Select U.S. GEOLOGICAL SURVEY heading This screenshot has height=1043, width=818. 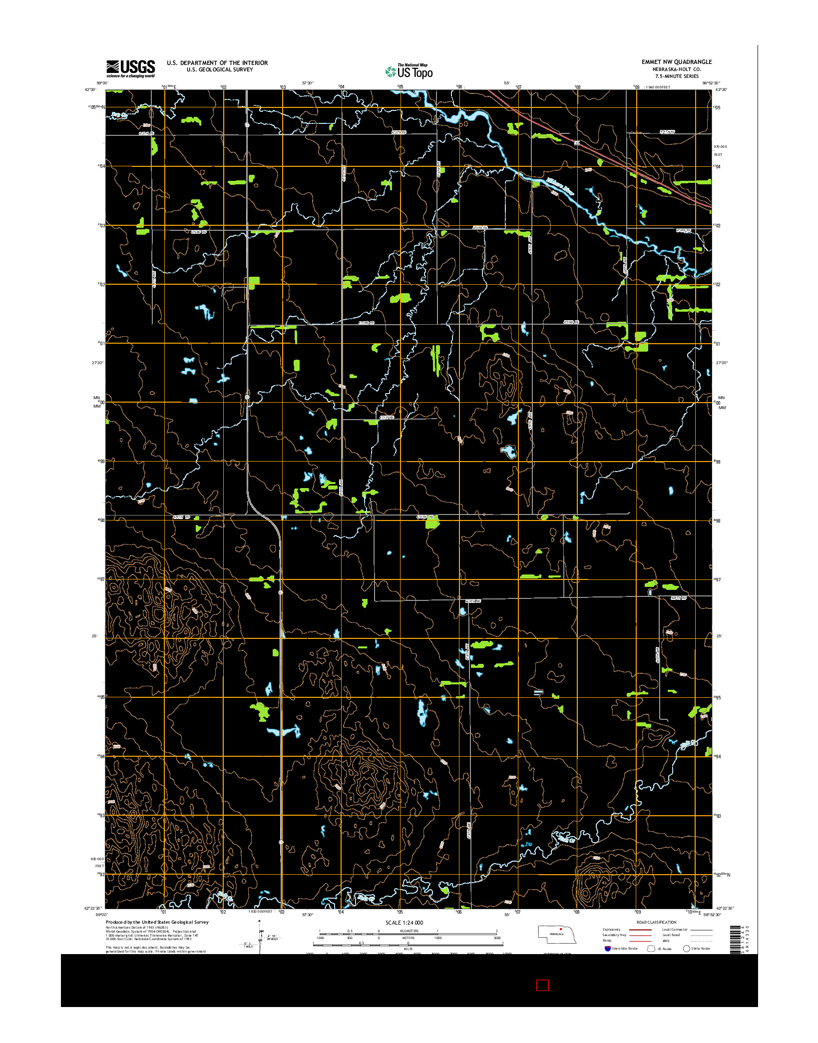click(x=220, y=69)
